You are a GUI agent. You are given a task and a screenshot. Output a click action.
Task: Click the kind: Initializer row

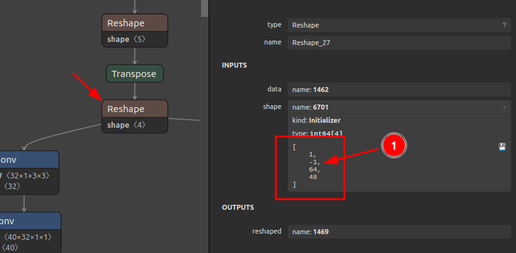tap(399, 121)
